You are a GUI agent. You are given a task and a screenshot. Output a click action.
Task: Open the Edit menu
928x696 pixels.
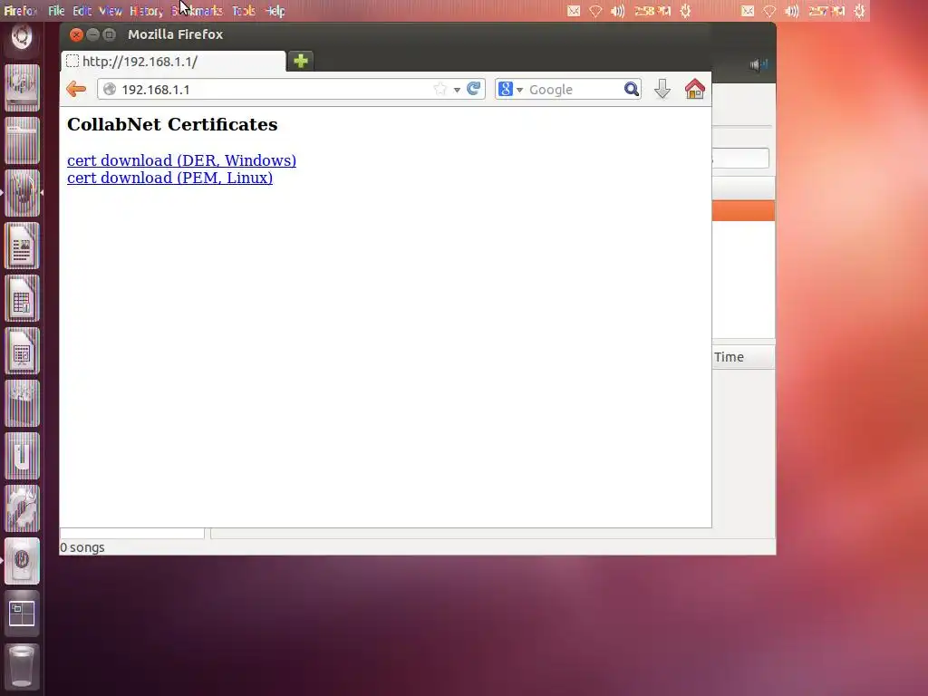click(82, 11)
